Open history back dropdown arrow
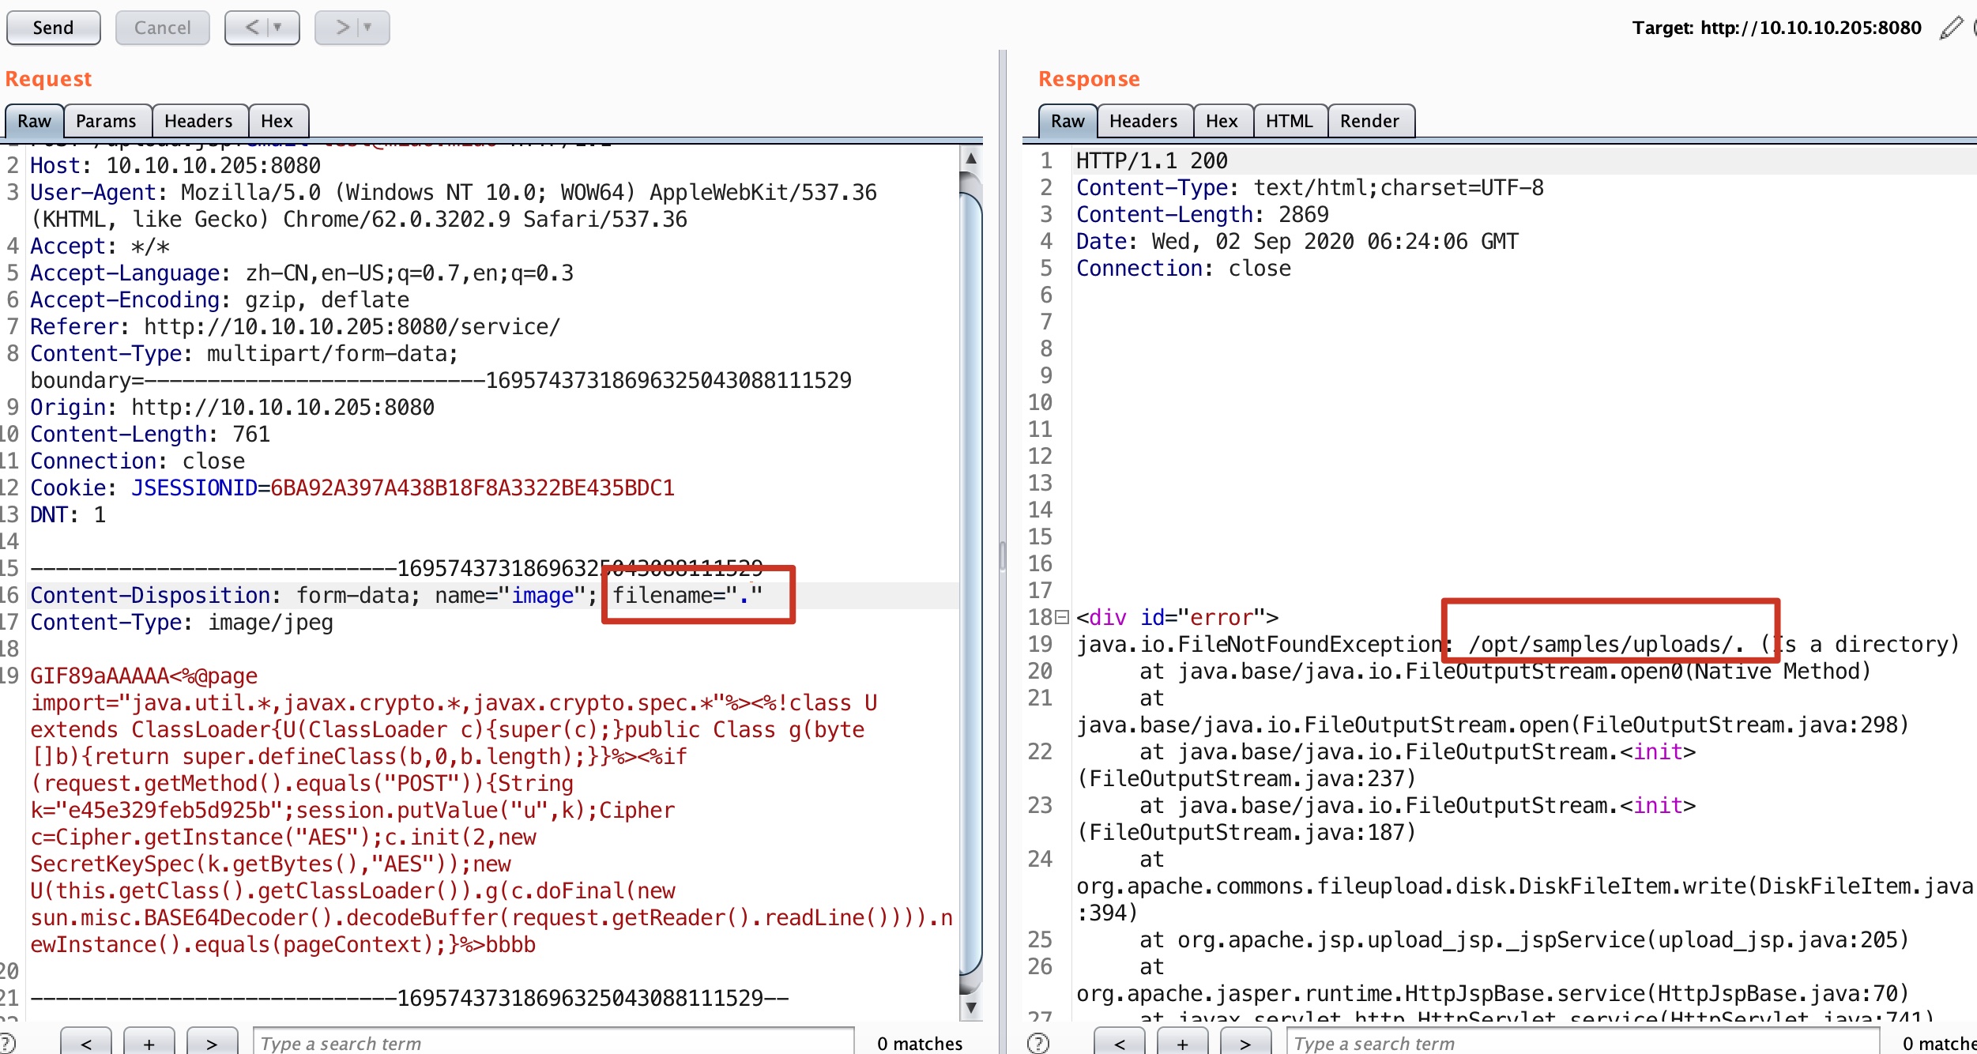This screenshot has width=1977, height=1054. pyautogui.click(x=277, y=28)
